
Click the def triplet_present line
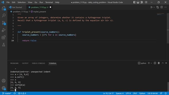pyautogui.click(x=39, y=32)
